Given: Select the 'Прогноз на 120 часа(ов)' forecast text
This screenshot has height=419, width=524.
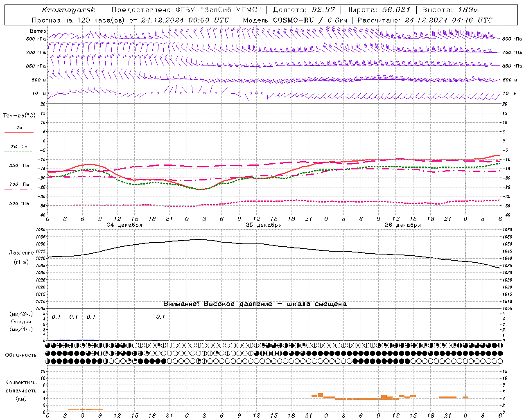Looking at the screenshot, I should pos(79,20).
